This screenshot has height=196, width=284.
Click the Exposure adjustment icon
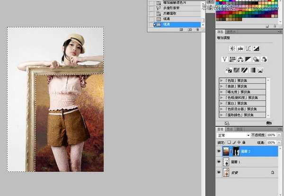[256, 48]
